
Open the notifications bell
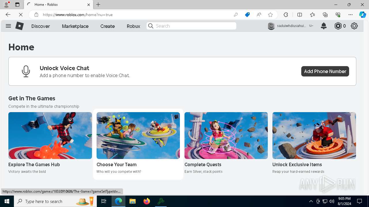tap(324, 26)
